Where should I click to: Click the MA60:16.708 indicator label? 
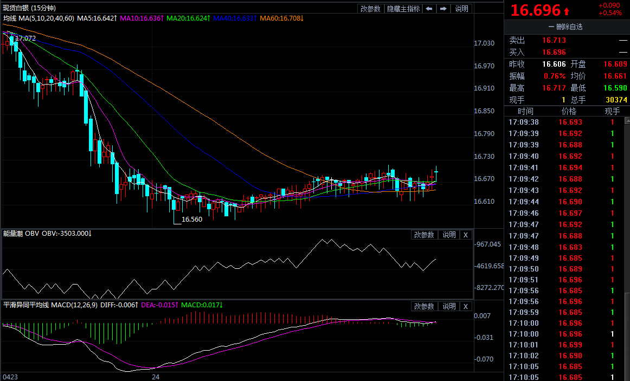281,18
